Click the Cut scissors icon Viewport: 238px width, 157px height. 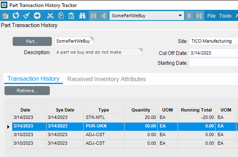click(x=50, y=16)
